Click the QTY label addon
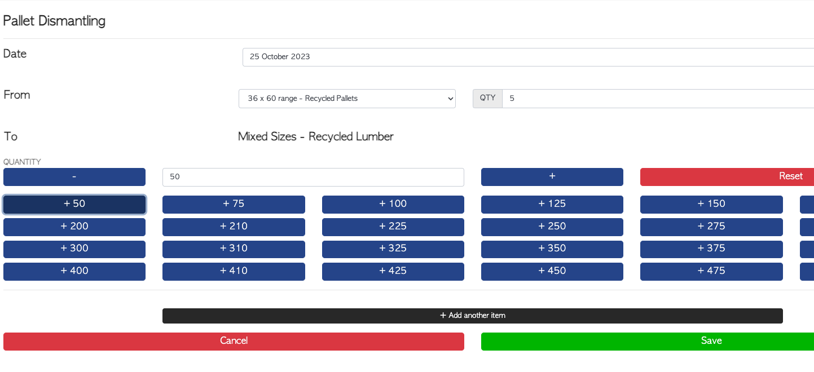The width and height of the screenshot is (814, 372). (487, 99)
